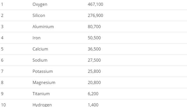
Task: Click the Titanium cell
Action: (41, 94)
